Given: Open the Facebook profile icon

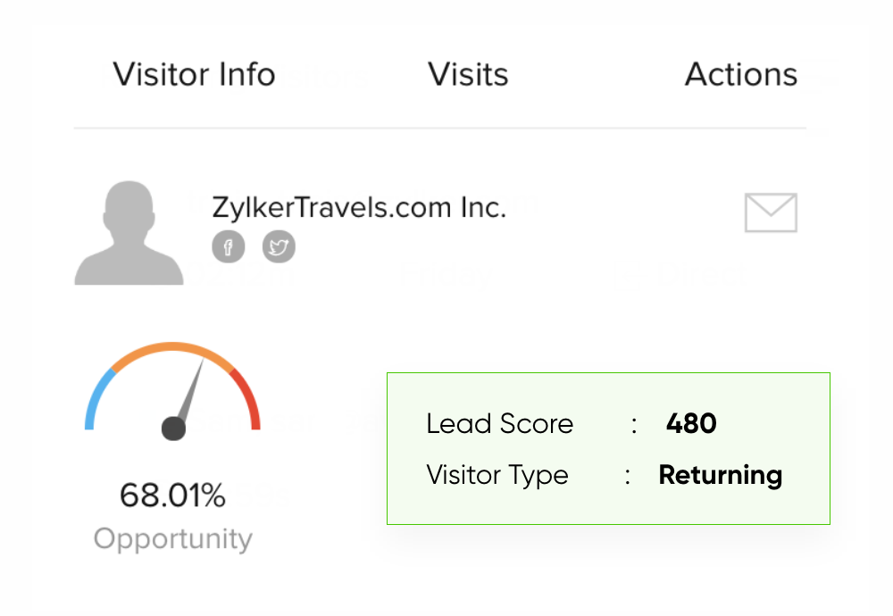Looking at the screenshot, I should click(228, 247).
